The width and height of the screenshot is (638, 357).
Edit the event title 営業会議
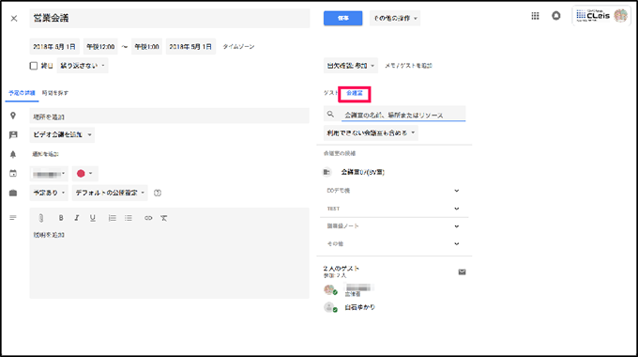coord(169,19)
